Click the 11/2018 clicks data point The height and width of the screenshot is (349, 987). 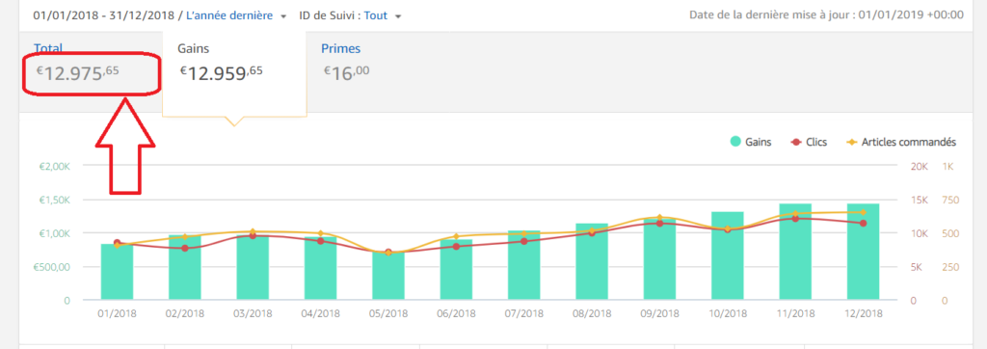[795, 219]
